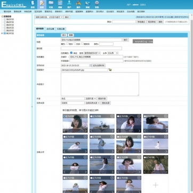The image size is (193, 193).
Task: Tick the Italic title attribute checkbox
Action: point(75,44)
